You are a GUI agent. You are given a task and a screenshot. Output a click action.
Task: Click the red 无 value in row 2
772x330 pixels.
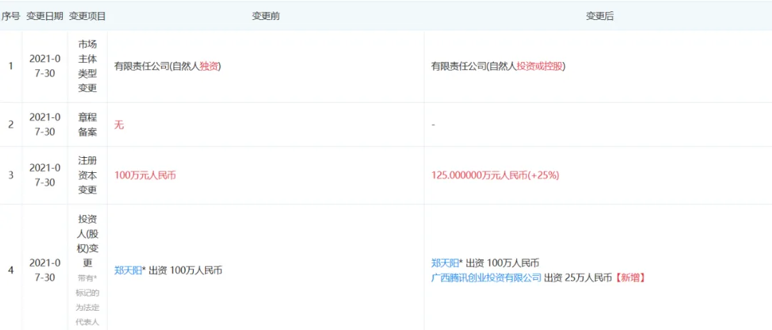click(119, 125)
